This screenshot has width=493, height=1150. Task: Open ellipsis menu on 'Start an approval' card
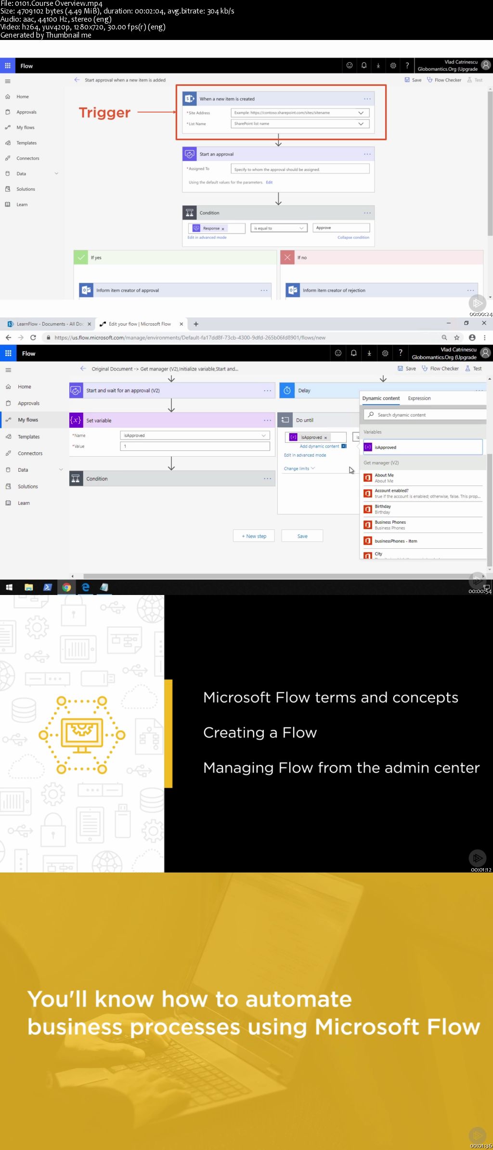(x=367, y=154)
